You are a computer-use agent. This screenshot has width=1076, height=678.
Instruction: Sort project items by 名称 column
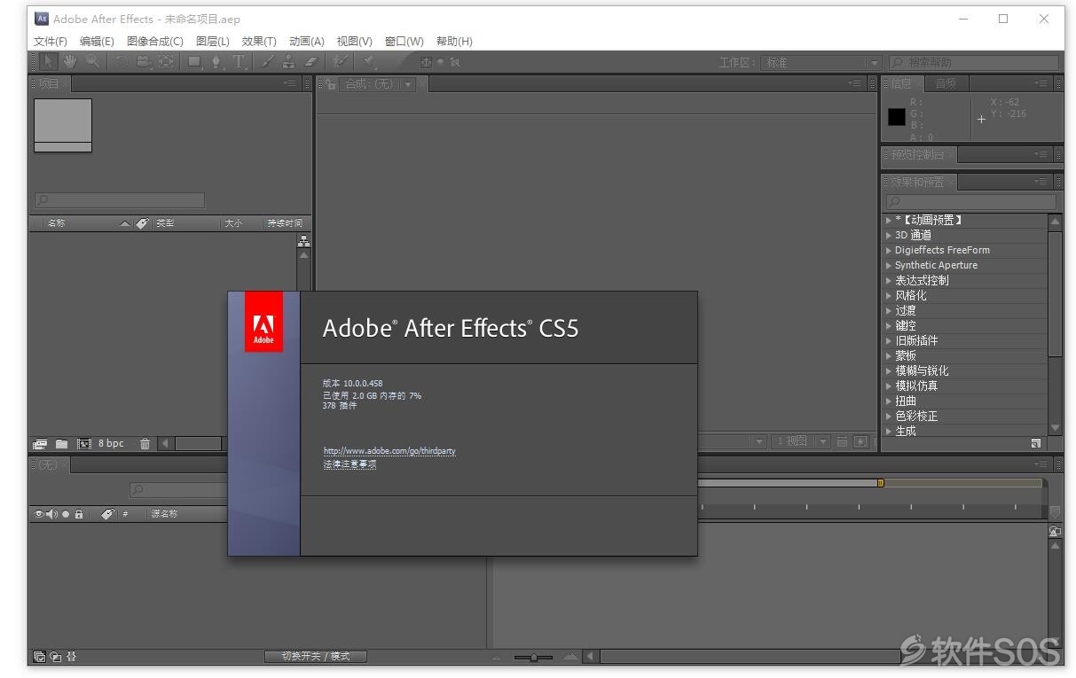[x=56, y=223]
